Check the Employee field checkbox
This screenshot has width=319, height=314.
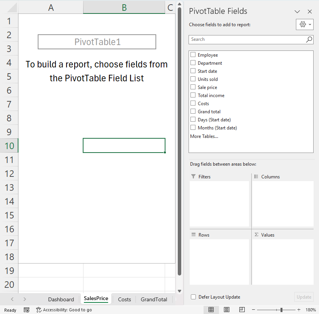click(x=193, y=55)
